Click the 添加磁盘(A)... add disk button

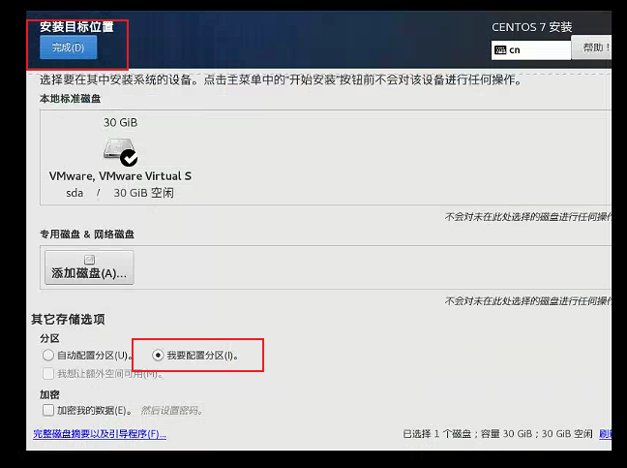click(x=89, y=267)
